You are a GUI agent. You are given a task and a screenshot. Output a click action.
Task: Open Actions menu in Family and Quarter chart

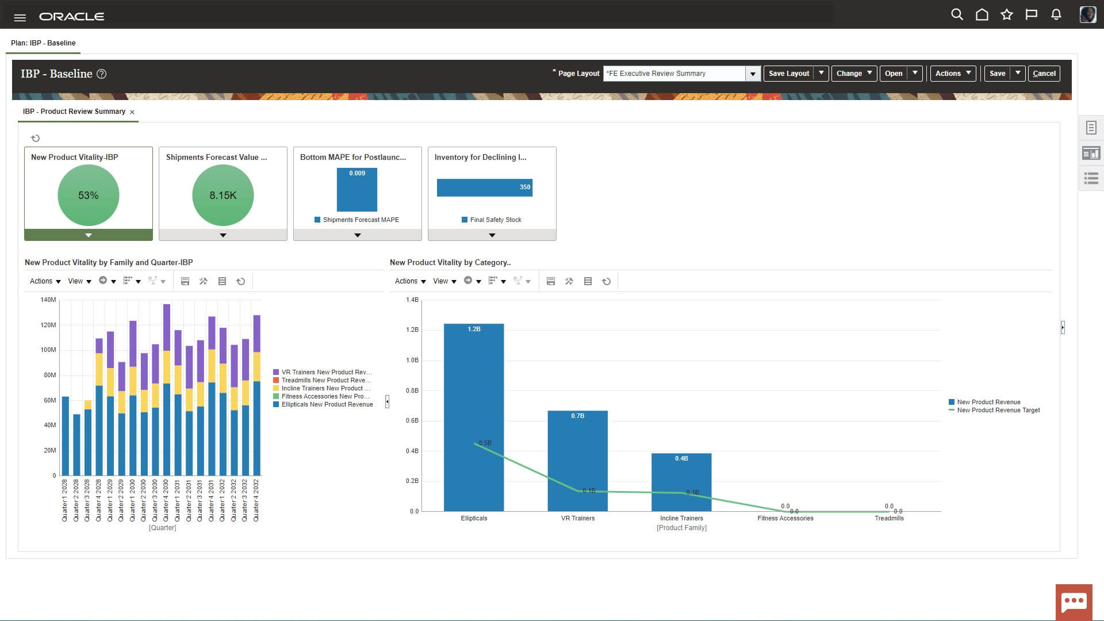(x=45, y=281)
